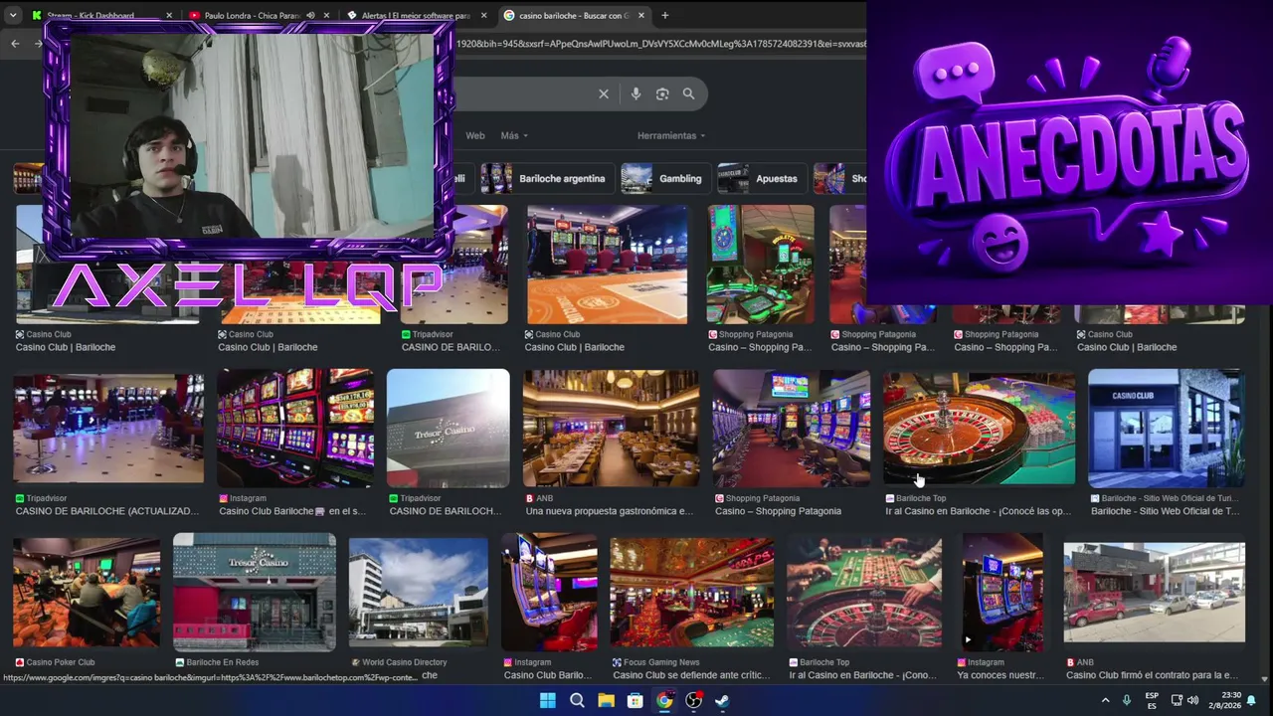
Task: Open Steam from the taskbar
Action: [x=722, y=700]
